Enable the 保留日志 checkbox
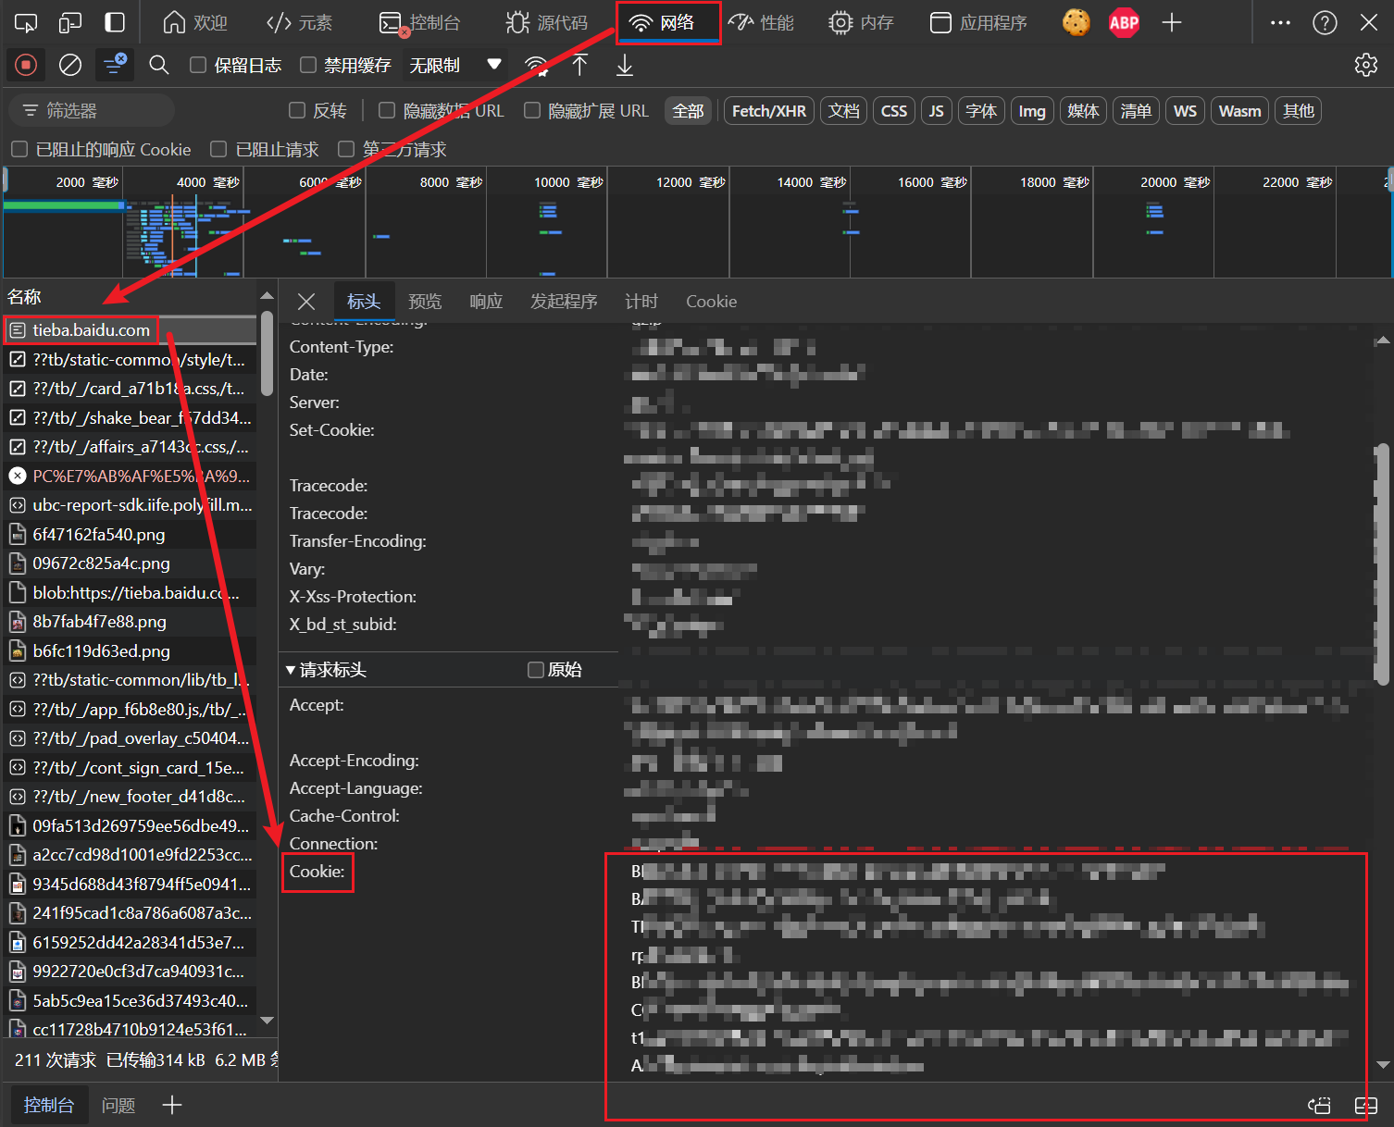The image size is (1394, 1127). click(197, 65)
